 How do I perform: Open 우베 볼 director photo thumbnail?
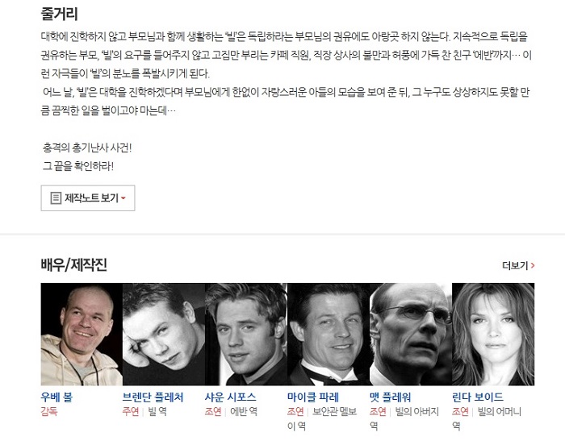click(82, 334)
